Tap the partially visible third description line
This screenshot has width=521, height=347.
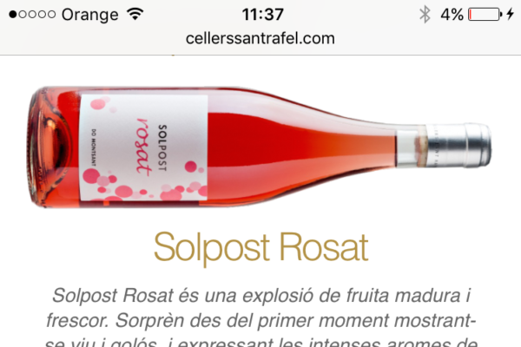[261, 343]
